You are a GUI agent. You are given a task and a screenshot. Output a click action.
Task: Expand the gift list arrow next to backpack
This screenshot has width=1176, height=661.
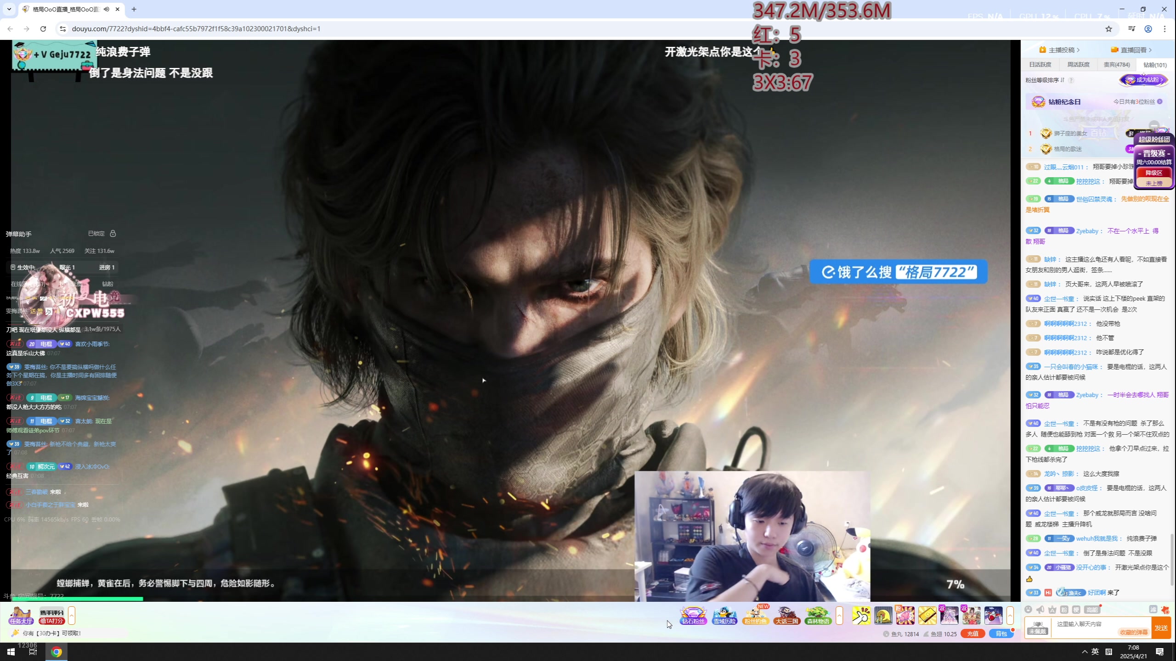coord(1010,616)
